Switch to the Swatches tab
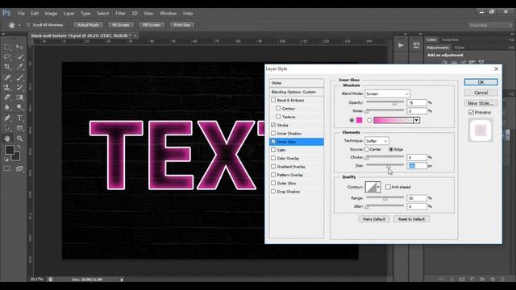Image resolution: width=516 pixels, height=290 pixels. tap(450, 39)
